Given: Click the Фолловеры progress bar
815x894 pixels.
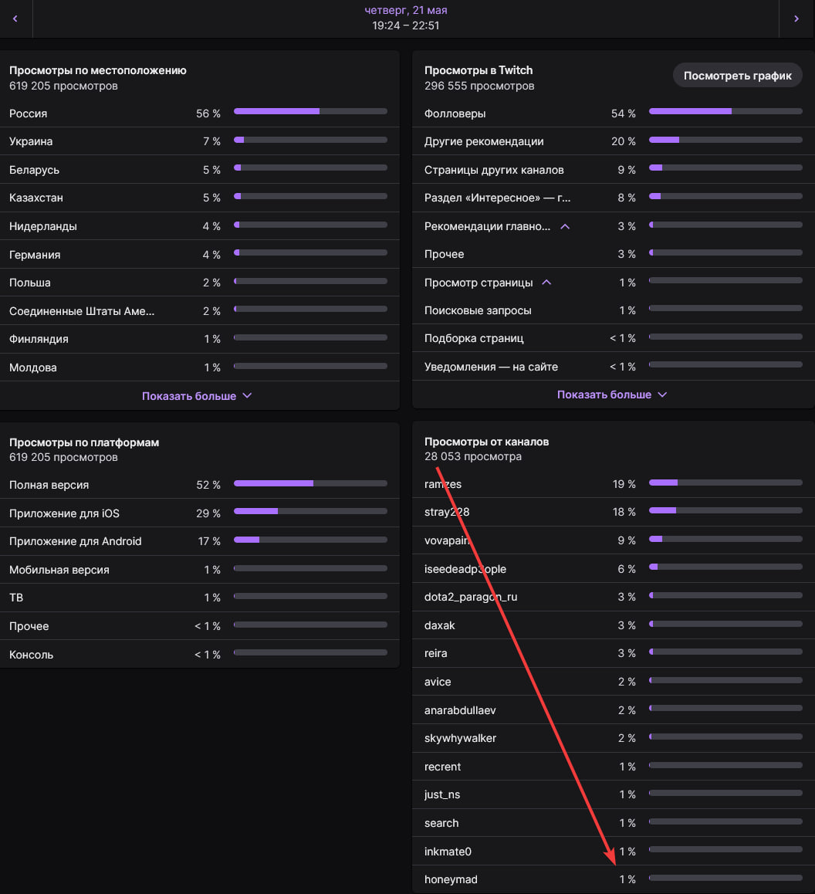Looking at the screenshot, I should (x=725, y=111).
